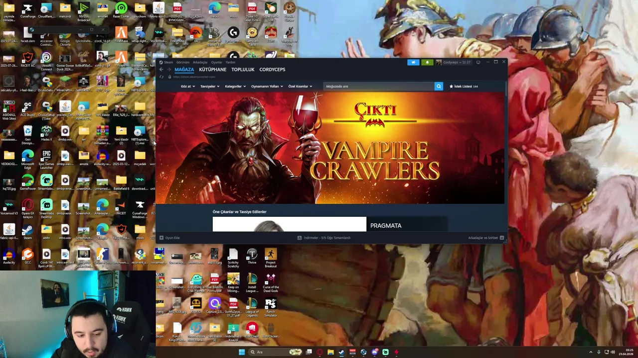The image size is (638, 358).
Task: Open İstek Listesi wishlist
Action: tap(464, 87)
